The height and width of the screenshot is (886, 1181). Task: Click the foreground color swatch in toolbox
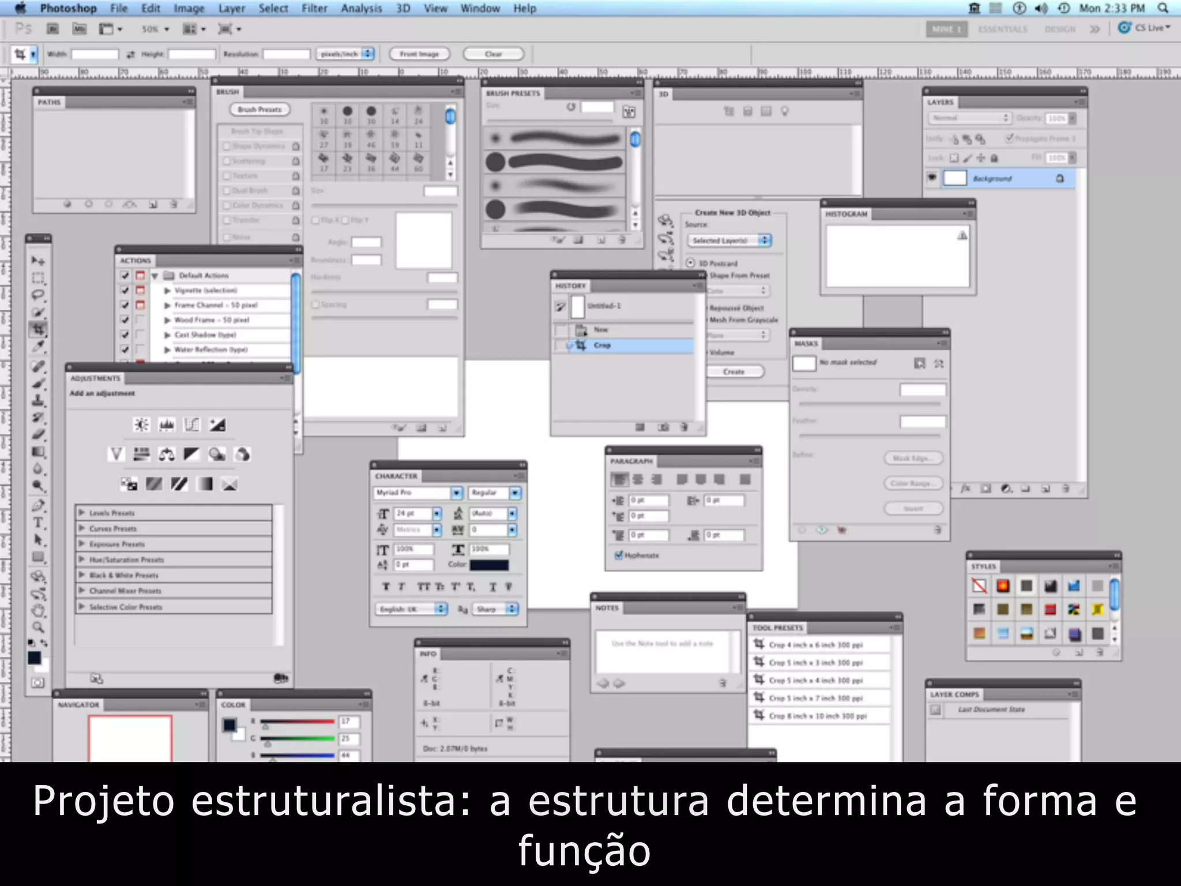(x=34, y=658)
